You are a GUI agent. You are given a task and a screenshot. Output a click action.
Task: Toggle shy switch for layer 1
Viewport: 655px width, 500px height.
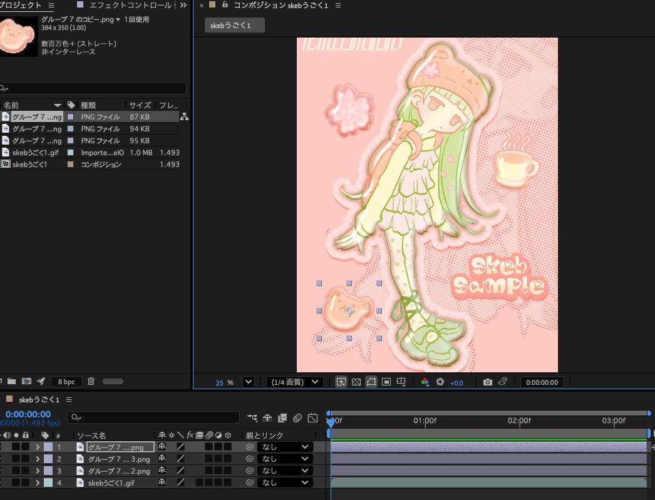tap(162, 447)
